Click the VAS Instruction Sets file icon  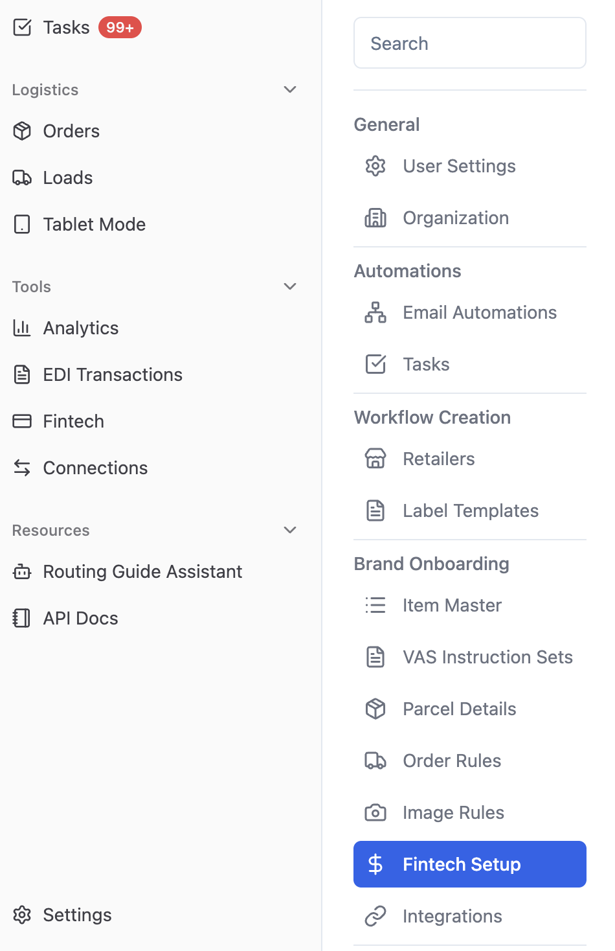(x=375, y=657)
